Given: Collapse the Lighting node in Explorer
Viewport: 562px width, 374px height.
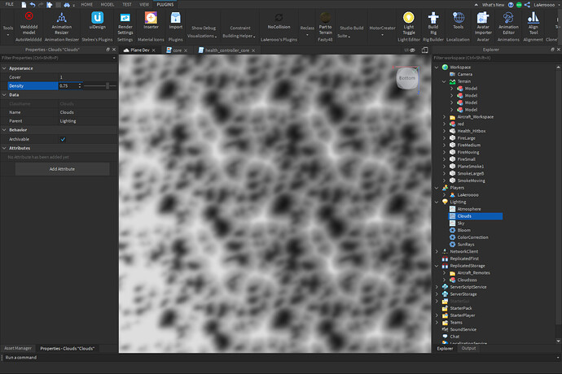Looking at the screenshot, I should [x=437, y=201].
